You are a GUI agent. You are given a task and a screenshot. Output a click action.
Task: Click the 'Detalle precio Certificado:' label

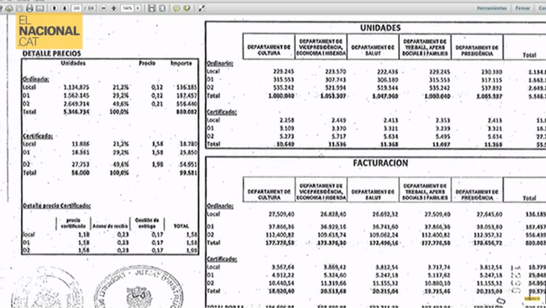point(57,206)
